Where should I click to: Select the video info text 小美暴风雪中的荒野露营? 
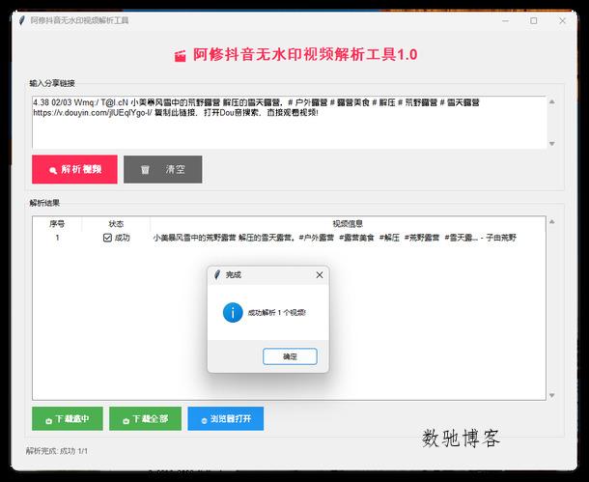coord(195,238)
